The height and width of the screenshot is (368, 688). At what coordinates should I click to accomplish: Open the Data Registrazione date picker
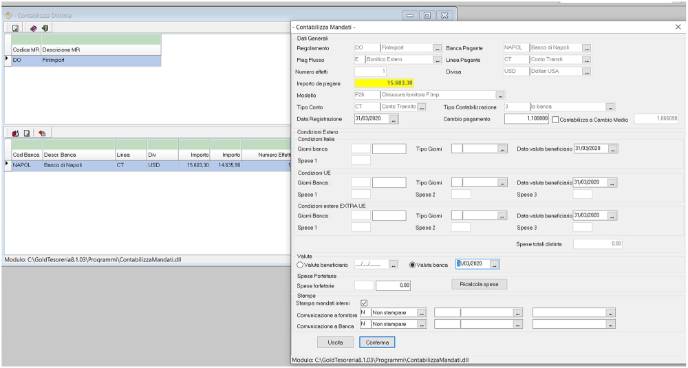coord(394,119)
